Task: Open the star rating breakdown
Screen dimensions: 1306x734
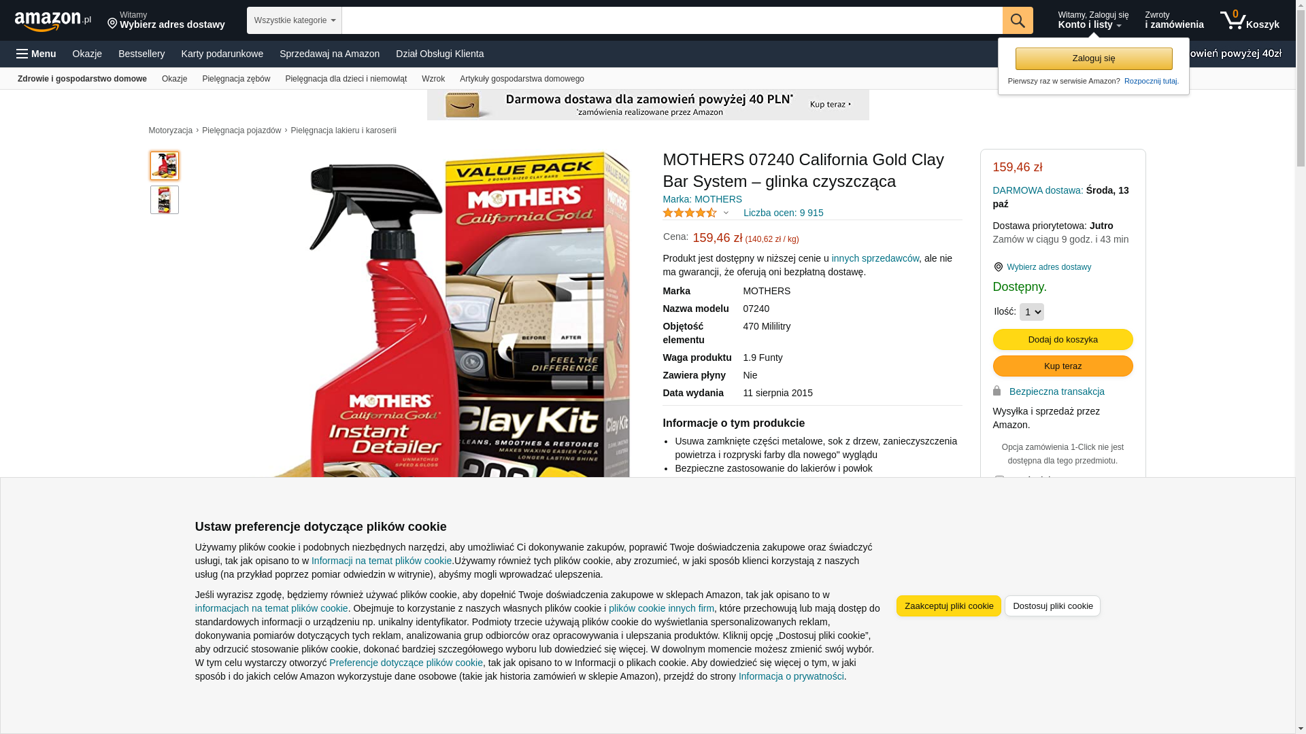Action: [696, 213]
